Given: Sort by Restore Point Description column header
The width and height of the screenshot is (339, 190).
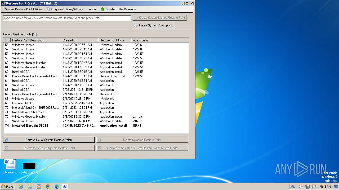Looking at the screenshot, I should click(x=36, y=40).
